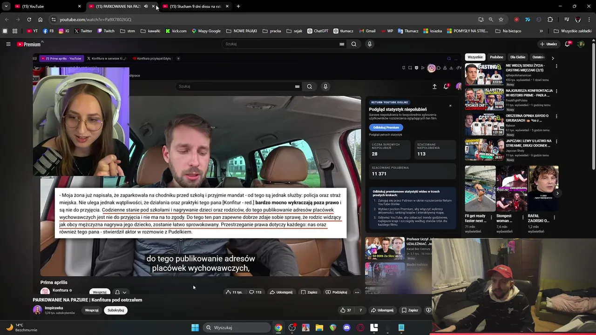Screen dimensions: 596x335
Task: Share the video with the Udostępnij button
Action: (382, 310)
